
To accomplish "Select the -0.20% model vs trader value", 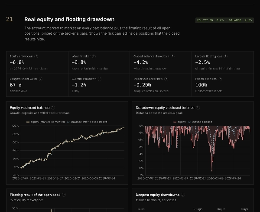I will click(142, 85).
